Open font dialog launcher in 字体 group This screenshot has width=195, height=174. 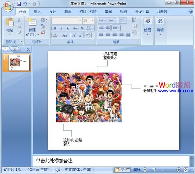[93, 41]
